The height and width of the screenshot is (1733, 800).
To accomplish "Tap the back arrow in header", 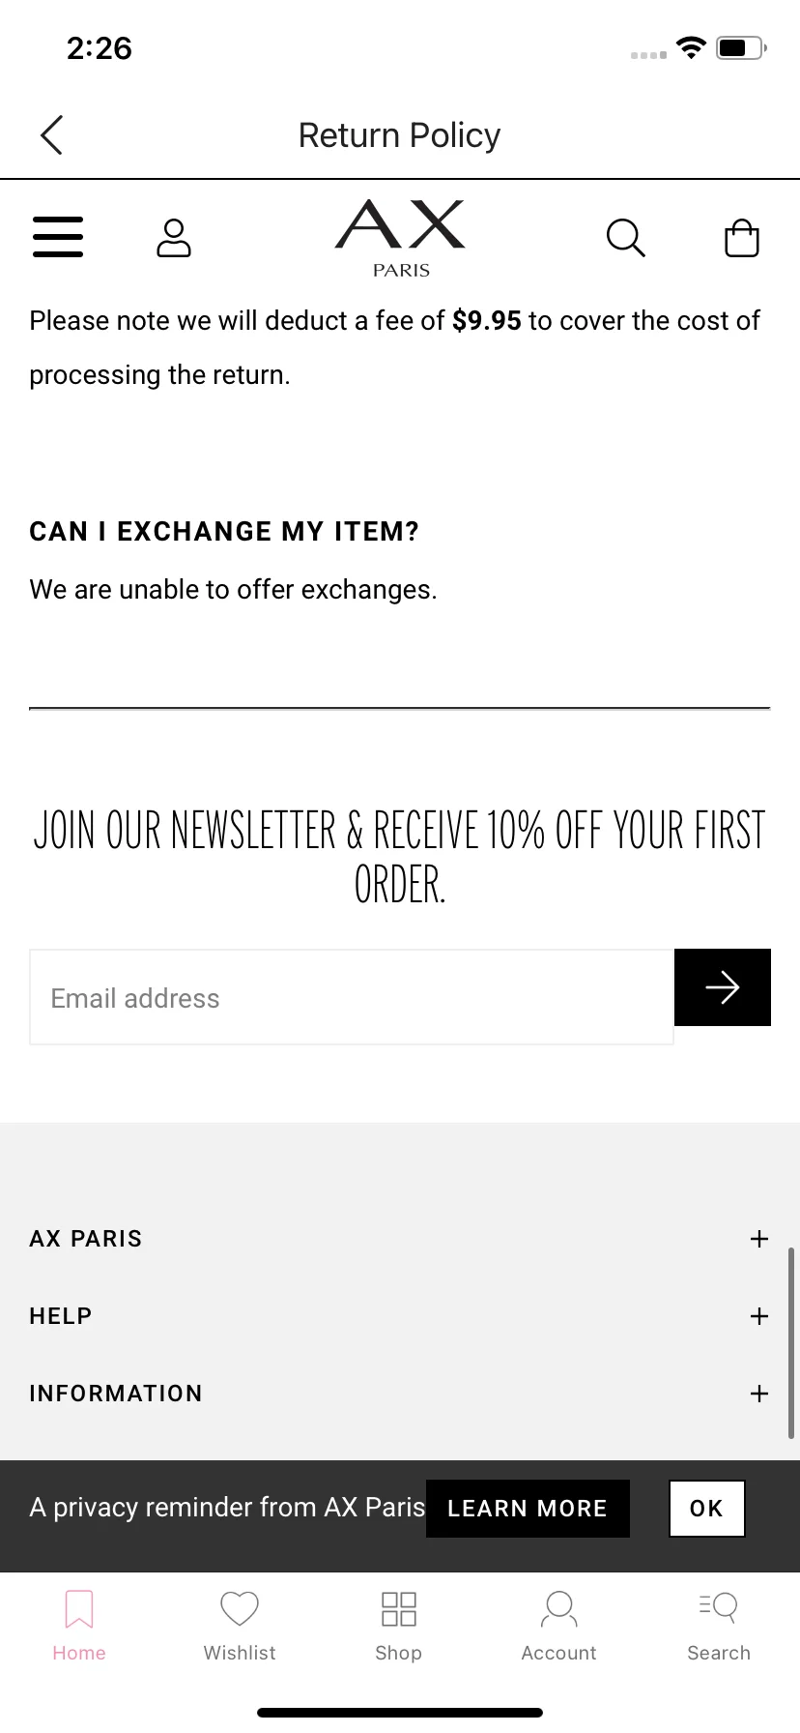I will tap(52, 135).
